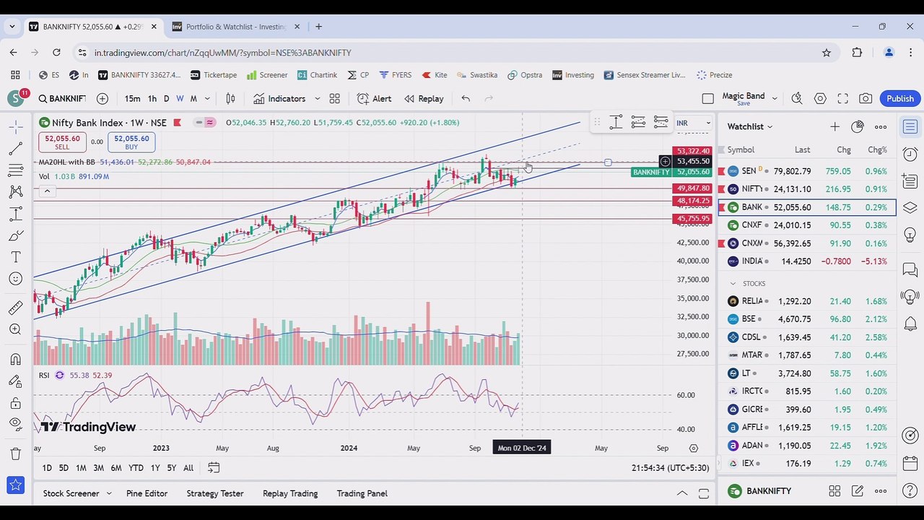Lock all drawing tools

15,402
